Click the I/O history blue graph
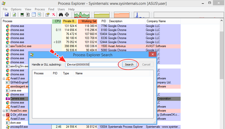The width and height of the screenshot is (225, 129). coord(142,15)
